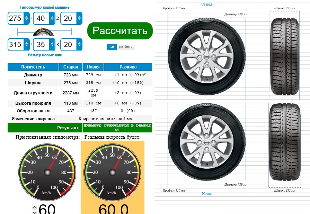The width and height of the screenshot is (310, 214).
Task: Open the old tire profile dropdown showing 40
Action: [x=44, y=18]
